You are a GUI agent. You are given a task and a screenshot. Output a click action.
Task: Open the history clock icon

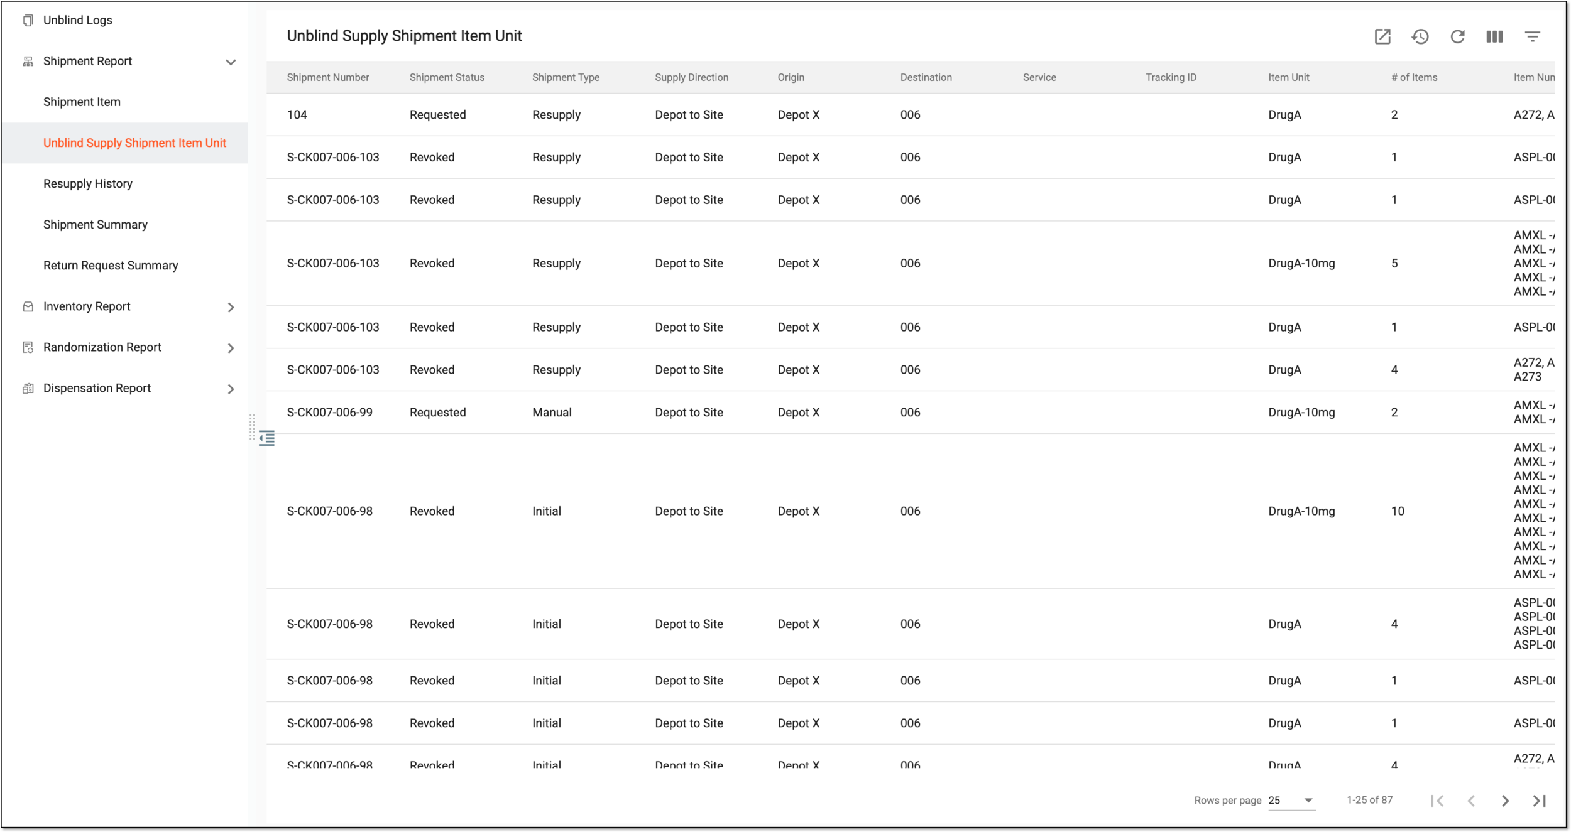pyautogui.click(x=1420, y=36)
